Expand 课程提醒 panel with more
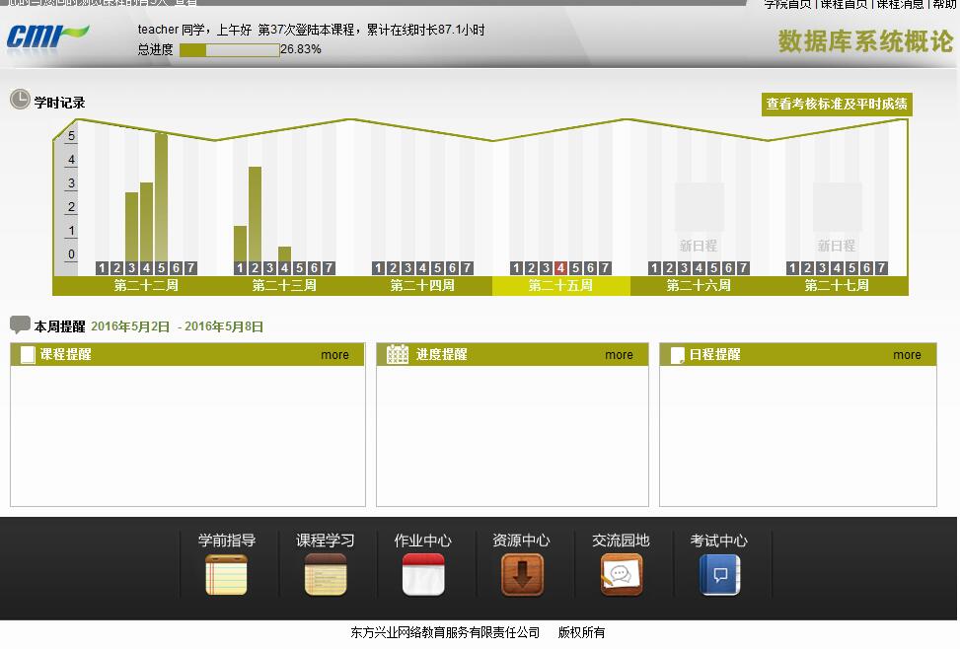 click(x=334, y=355)
